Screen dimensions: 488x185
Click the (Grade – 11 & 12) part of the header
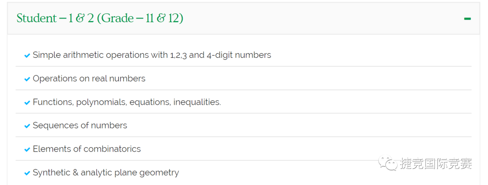pos(140,18)
